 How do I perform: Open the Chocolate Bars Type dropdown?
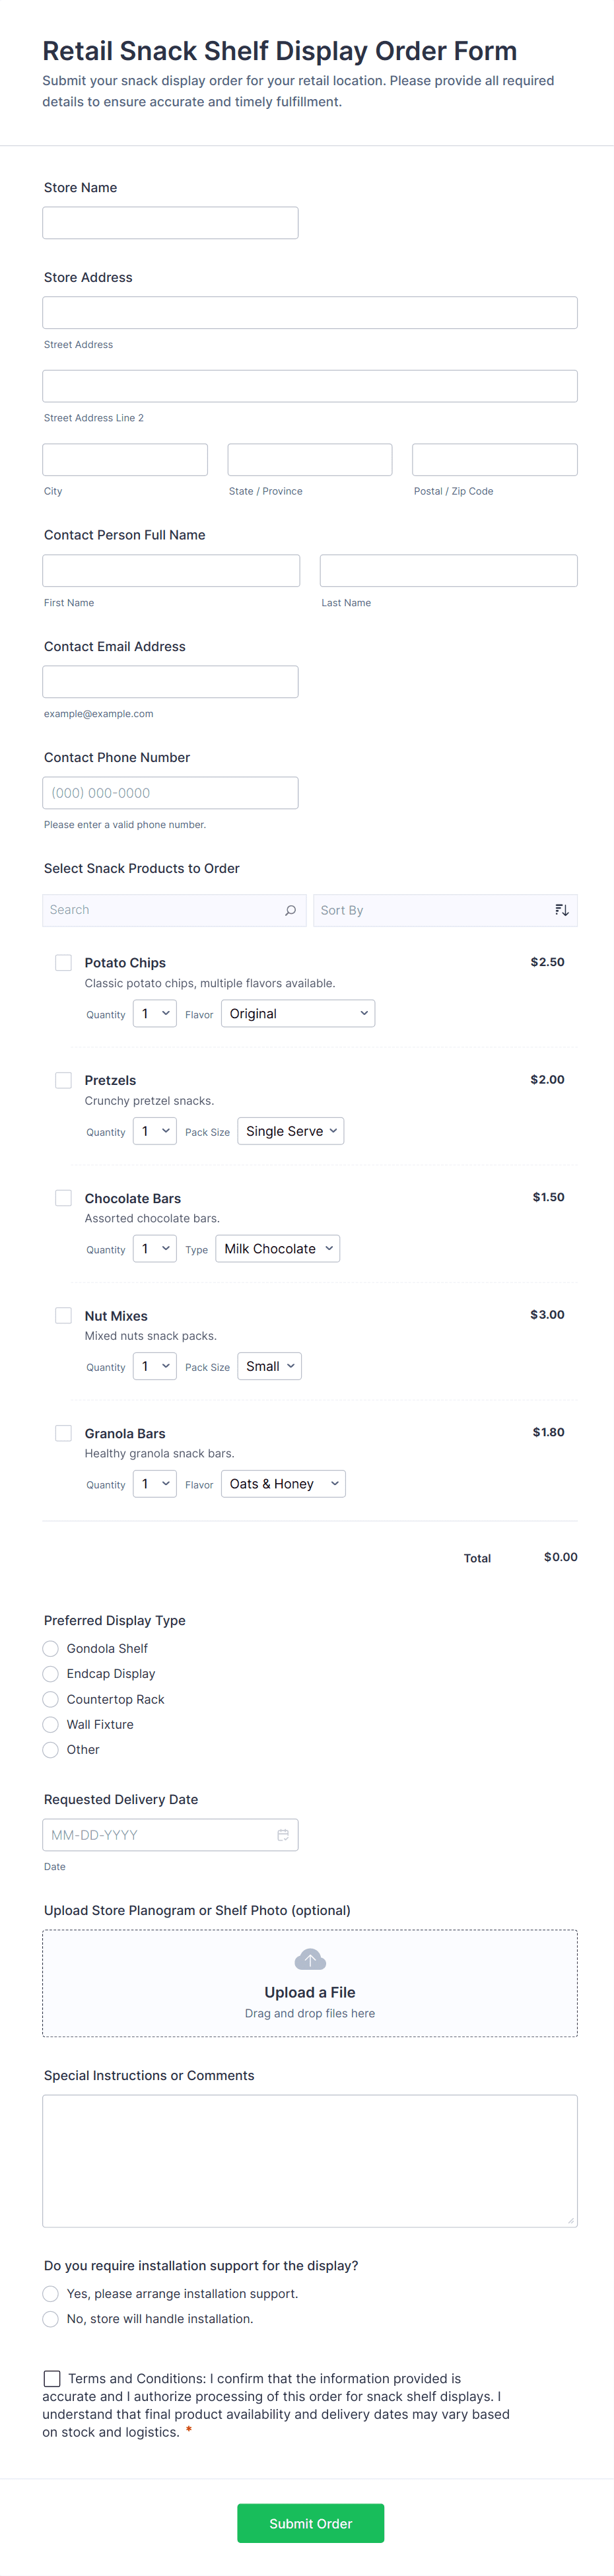point(278,1249)
